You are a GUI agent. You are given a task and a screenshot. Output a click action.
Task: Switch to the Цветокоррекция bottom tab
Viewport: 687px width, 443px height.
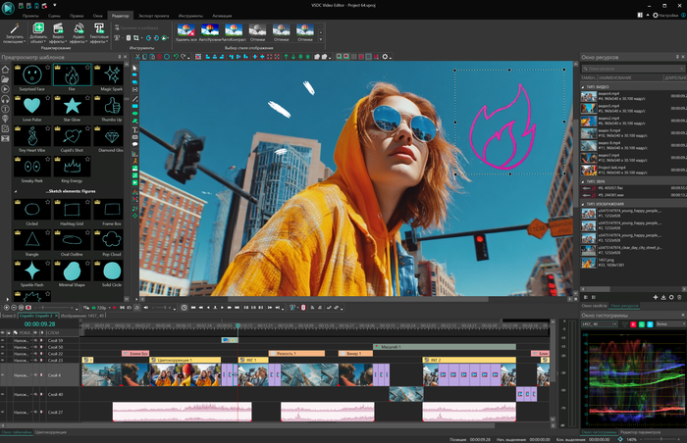pyautogui.click(x=51, y=432)
